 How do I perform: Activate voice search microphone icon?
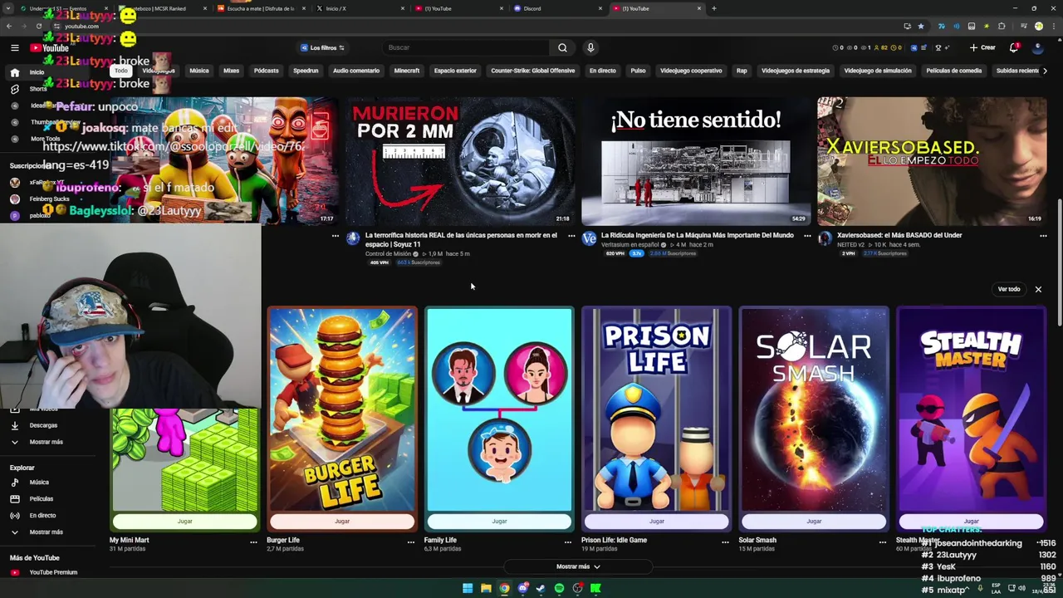tap(590, 47)
